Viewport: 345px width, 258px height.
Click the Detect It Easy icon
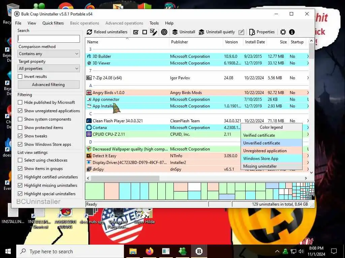89,156
